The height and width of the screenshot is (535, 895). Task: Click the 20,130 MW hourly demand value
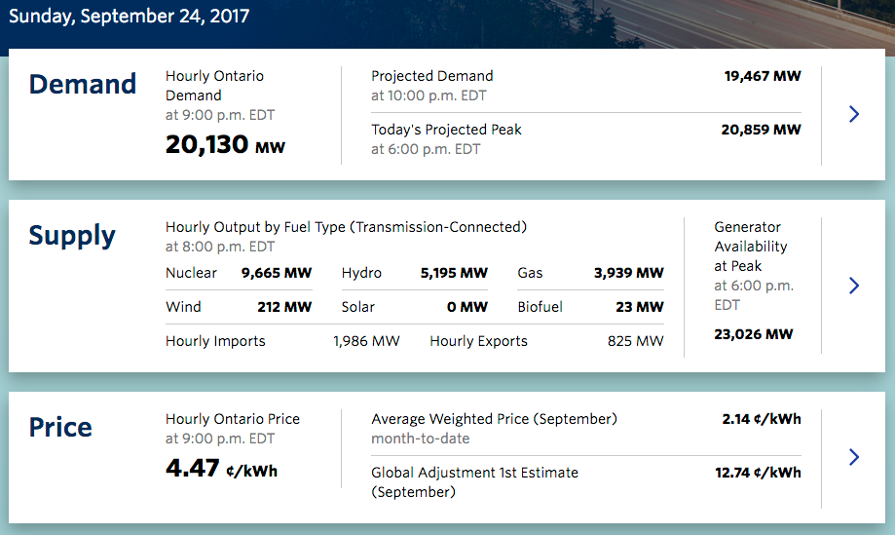click(225, 145)
